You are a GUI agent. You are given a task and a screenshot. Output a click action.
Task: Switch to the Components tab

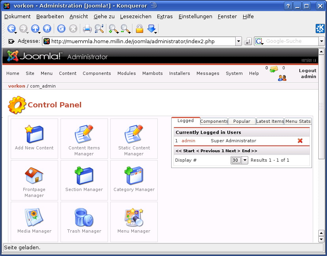point(214,121)
